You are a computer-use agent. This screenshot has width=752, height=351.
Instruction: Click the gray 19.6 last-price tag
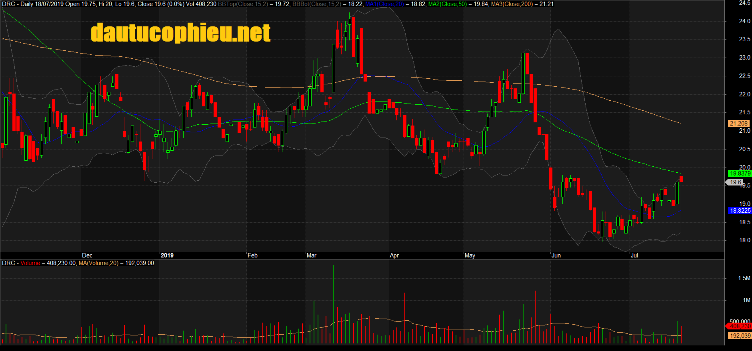(735, 182)
